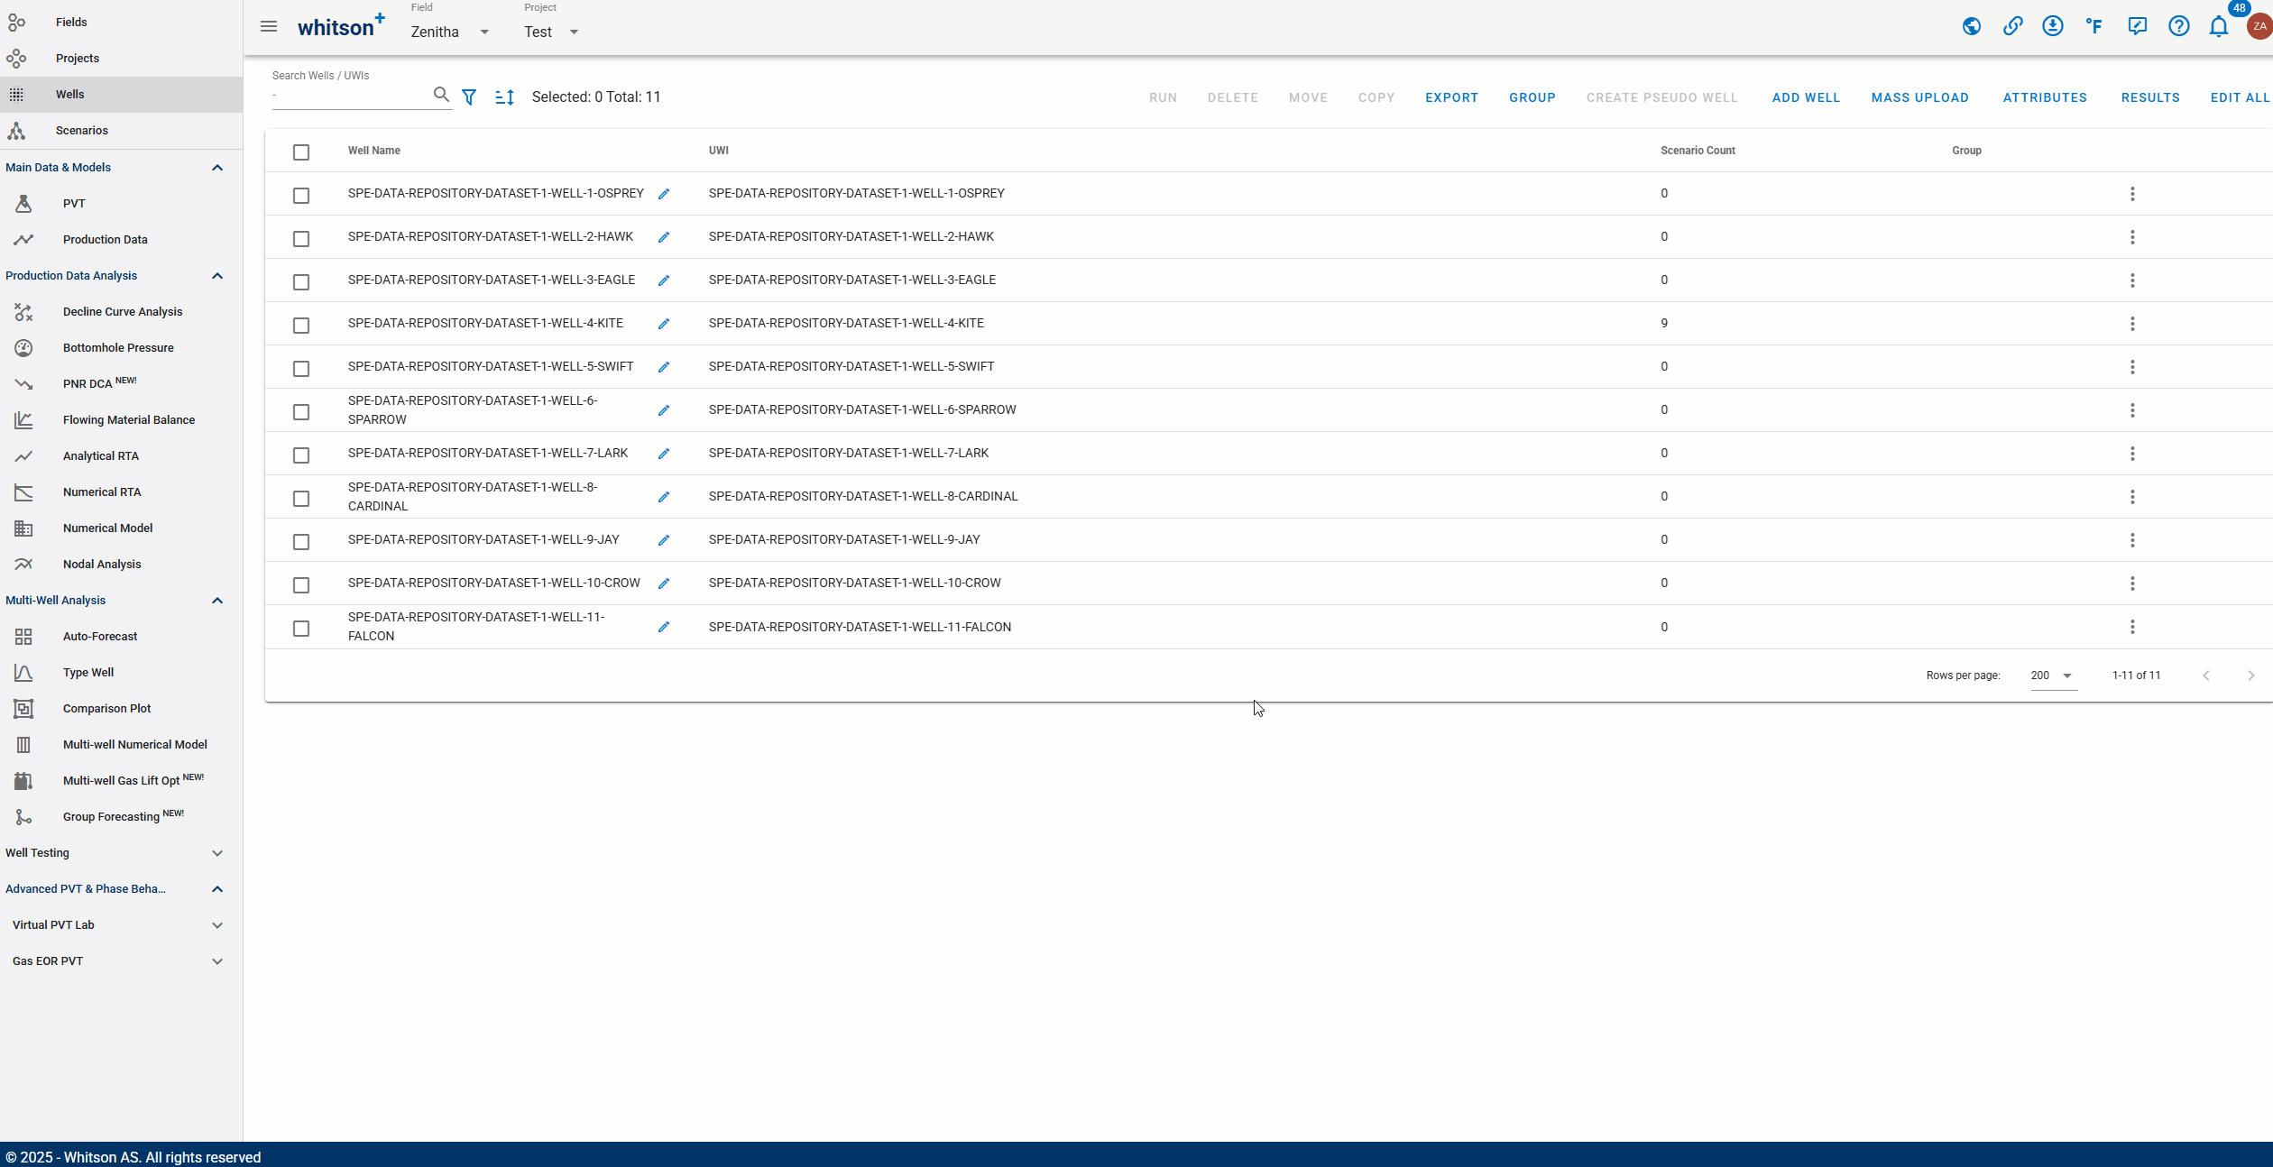Viewport: 2273px width, 1167px height.
Task: Open Decline Curve Analysis in sidebar
Action: [123, 312]
